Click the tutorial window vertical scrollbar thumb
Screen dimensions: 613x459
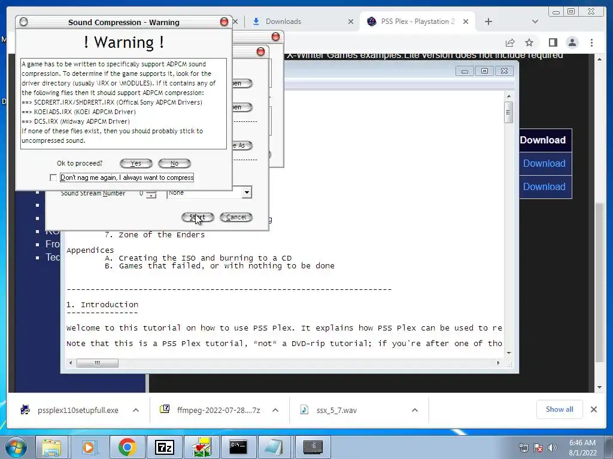coord(509,112)
